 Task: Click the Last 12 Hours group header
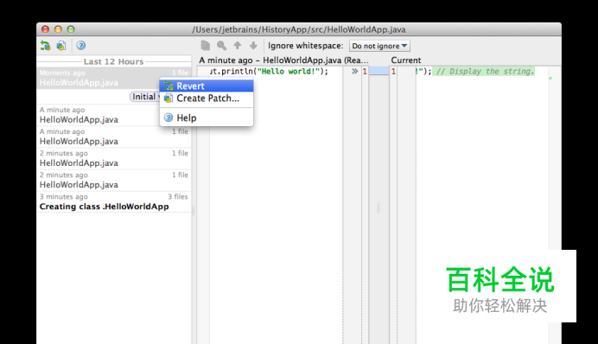tap(114, 61)
